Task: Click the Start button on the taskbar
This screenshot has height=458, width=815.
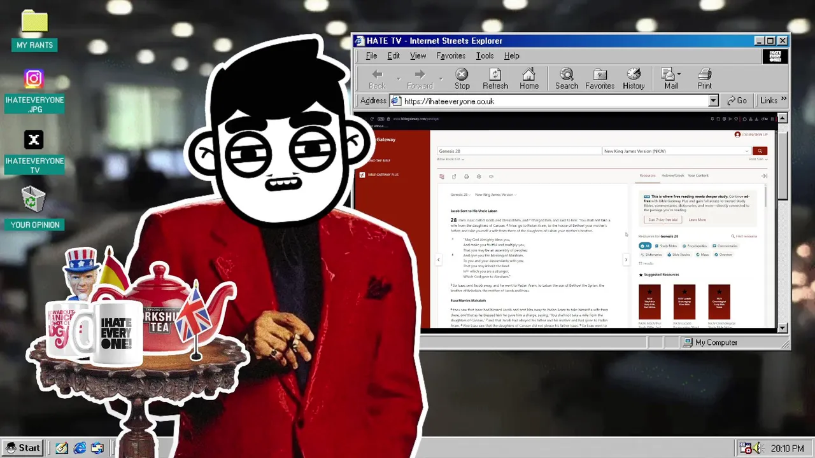Action: (x=22, y=448)
